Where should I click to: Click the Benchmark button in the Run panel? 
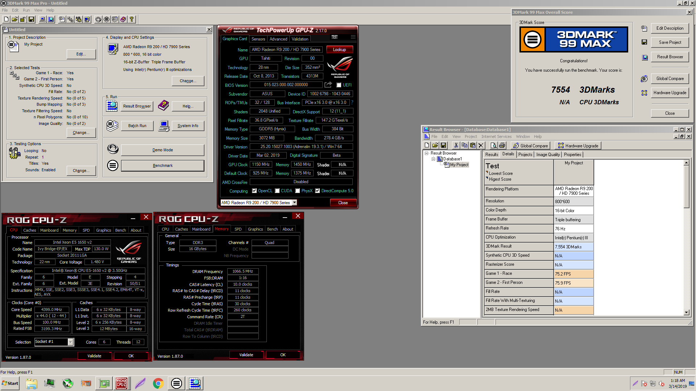[163, 165]
